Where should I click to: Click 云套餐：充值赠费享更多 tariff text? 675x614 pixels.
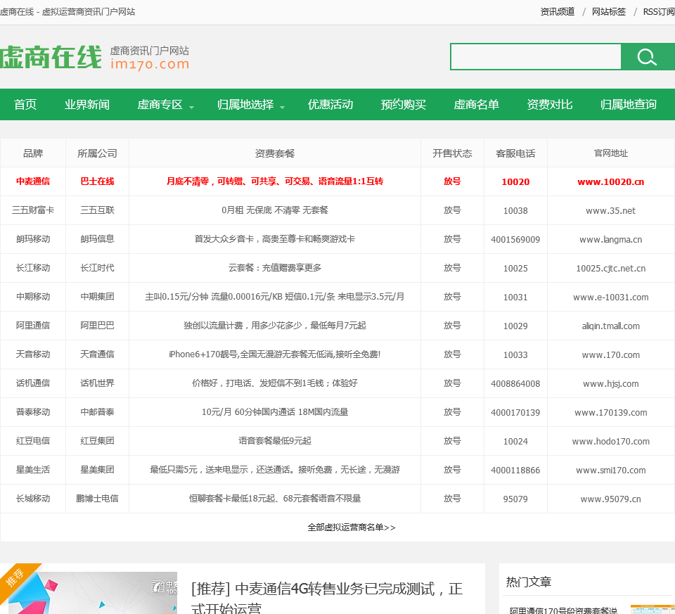(275, 268)
